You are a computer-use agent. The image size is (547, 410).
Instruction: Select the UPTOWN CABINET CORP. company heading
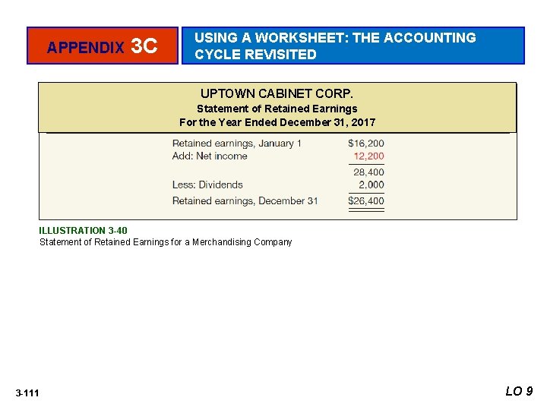277,93
